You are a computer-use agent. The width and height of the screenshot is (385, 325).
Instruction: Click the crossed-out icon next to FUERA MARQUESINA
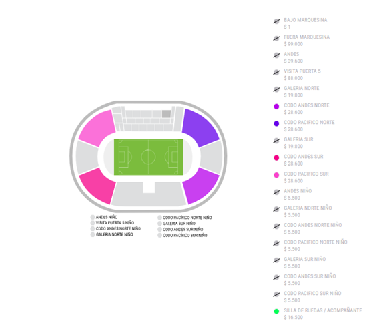[276, 39]
